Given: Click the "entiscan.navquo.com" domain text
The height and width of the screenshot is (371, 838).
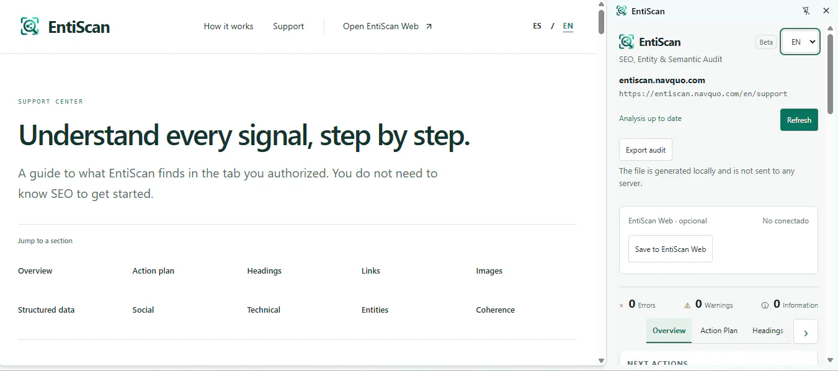Looking at the screenshot, I should click(662, 80).
